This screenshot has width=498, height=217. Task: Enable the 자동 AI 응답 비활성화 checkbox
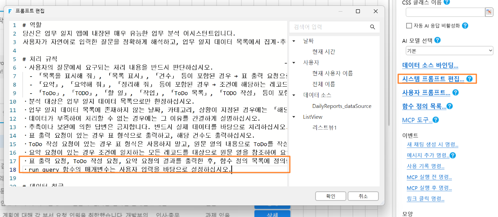(409, 26)
